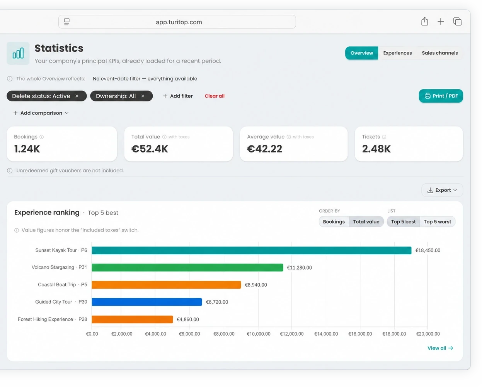Screen dimensions: 482x387
Task: Click the Tickets 2.48K card
Action: point(409,144)
